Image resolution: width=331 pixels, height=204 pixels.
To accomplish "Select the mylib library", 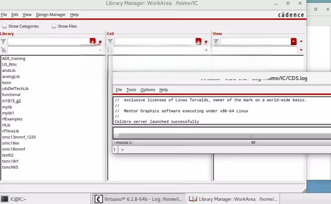I will (7, 107).
